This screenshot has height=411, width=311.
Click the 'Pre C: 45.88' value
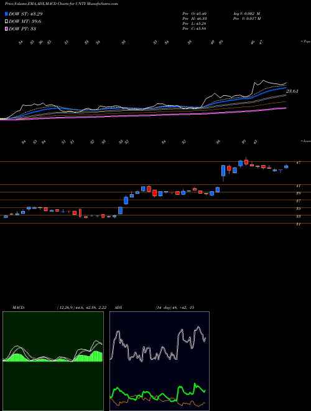[x=195, y=29]
